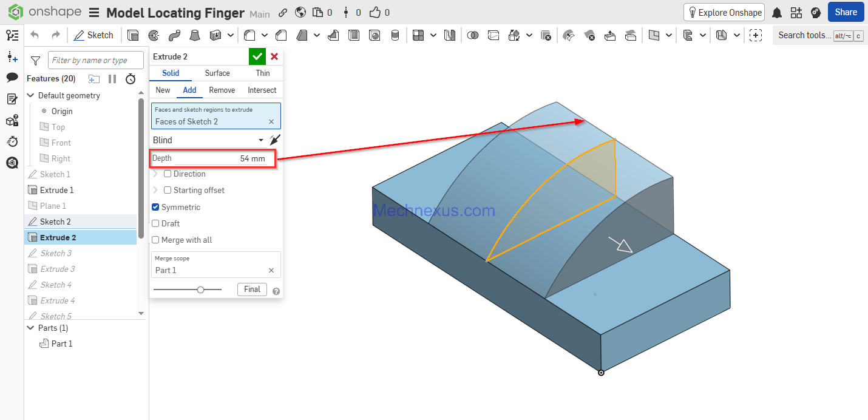Click the Boolean tool icon

pos(472,35)
